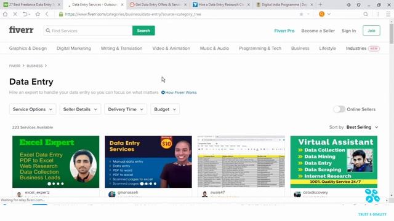Click the gmanasseh seller name

coord(127,192)
